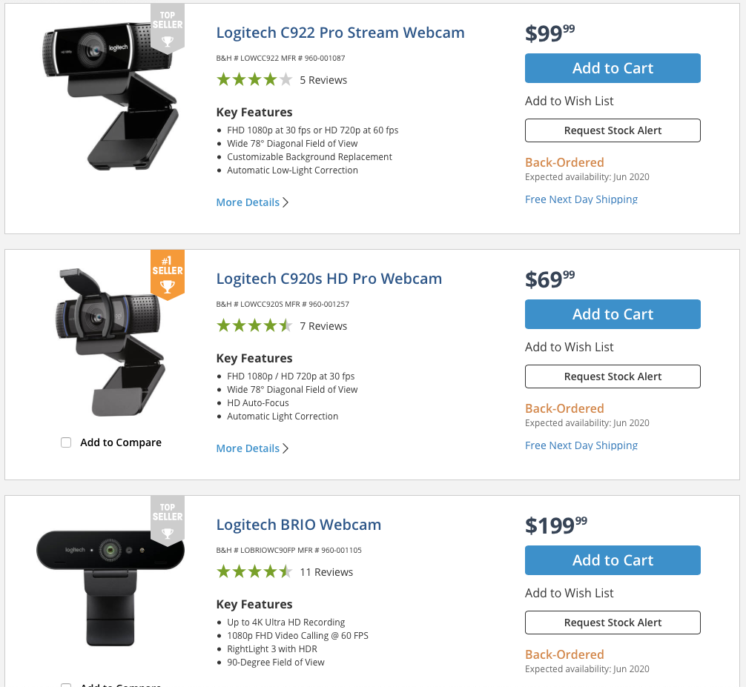Open Logitech BRIO Webcam product page link

click(x=298, y=525)
